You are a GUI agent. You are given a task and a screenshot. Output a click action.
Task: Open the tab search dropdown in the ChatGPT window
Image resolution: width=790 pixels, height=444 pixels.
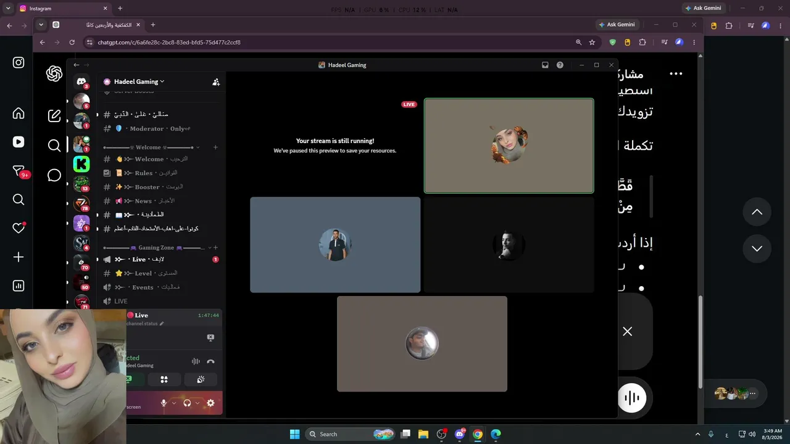click(41, 25)
